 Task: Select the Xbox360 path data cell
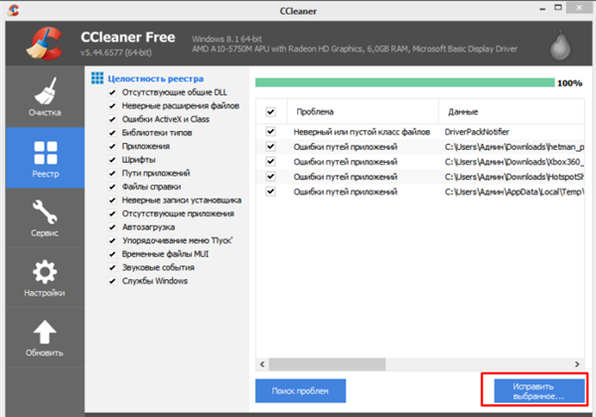pyautogui.click(x=513, y=162)
